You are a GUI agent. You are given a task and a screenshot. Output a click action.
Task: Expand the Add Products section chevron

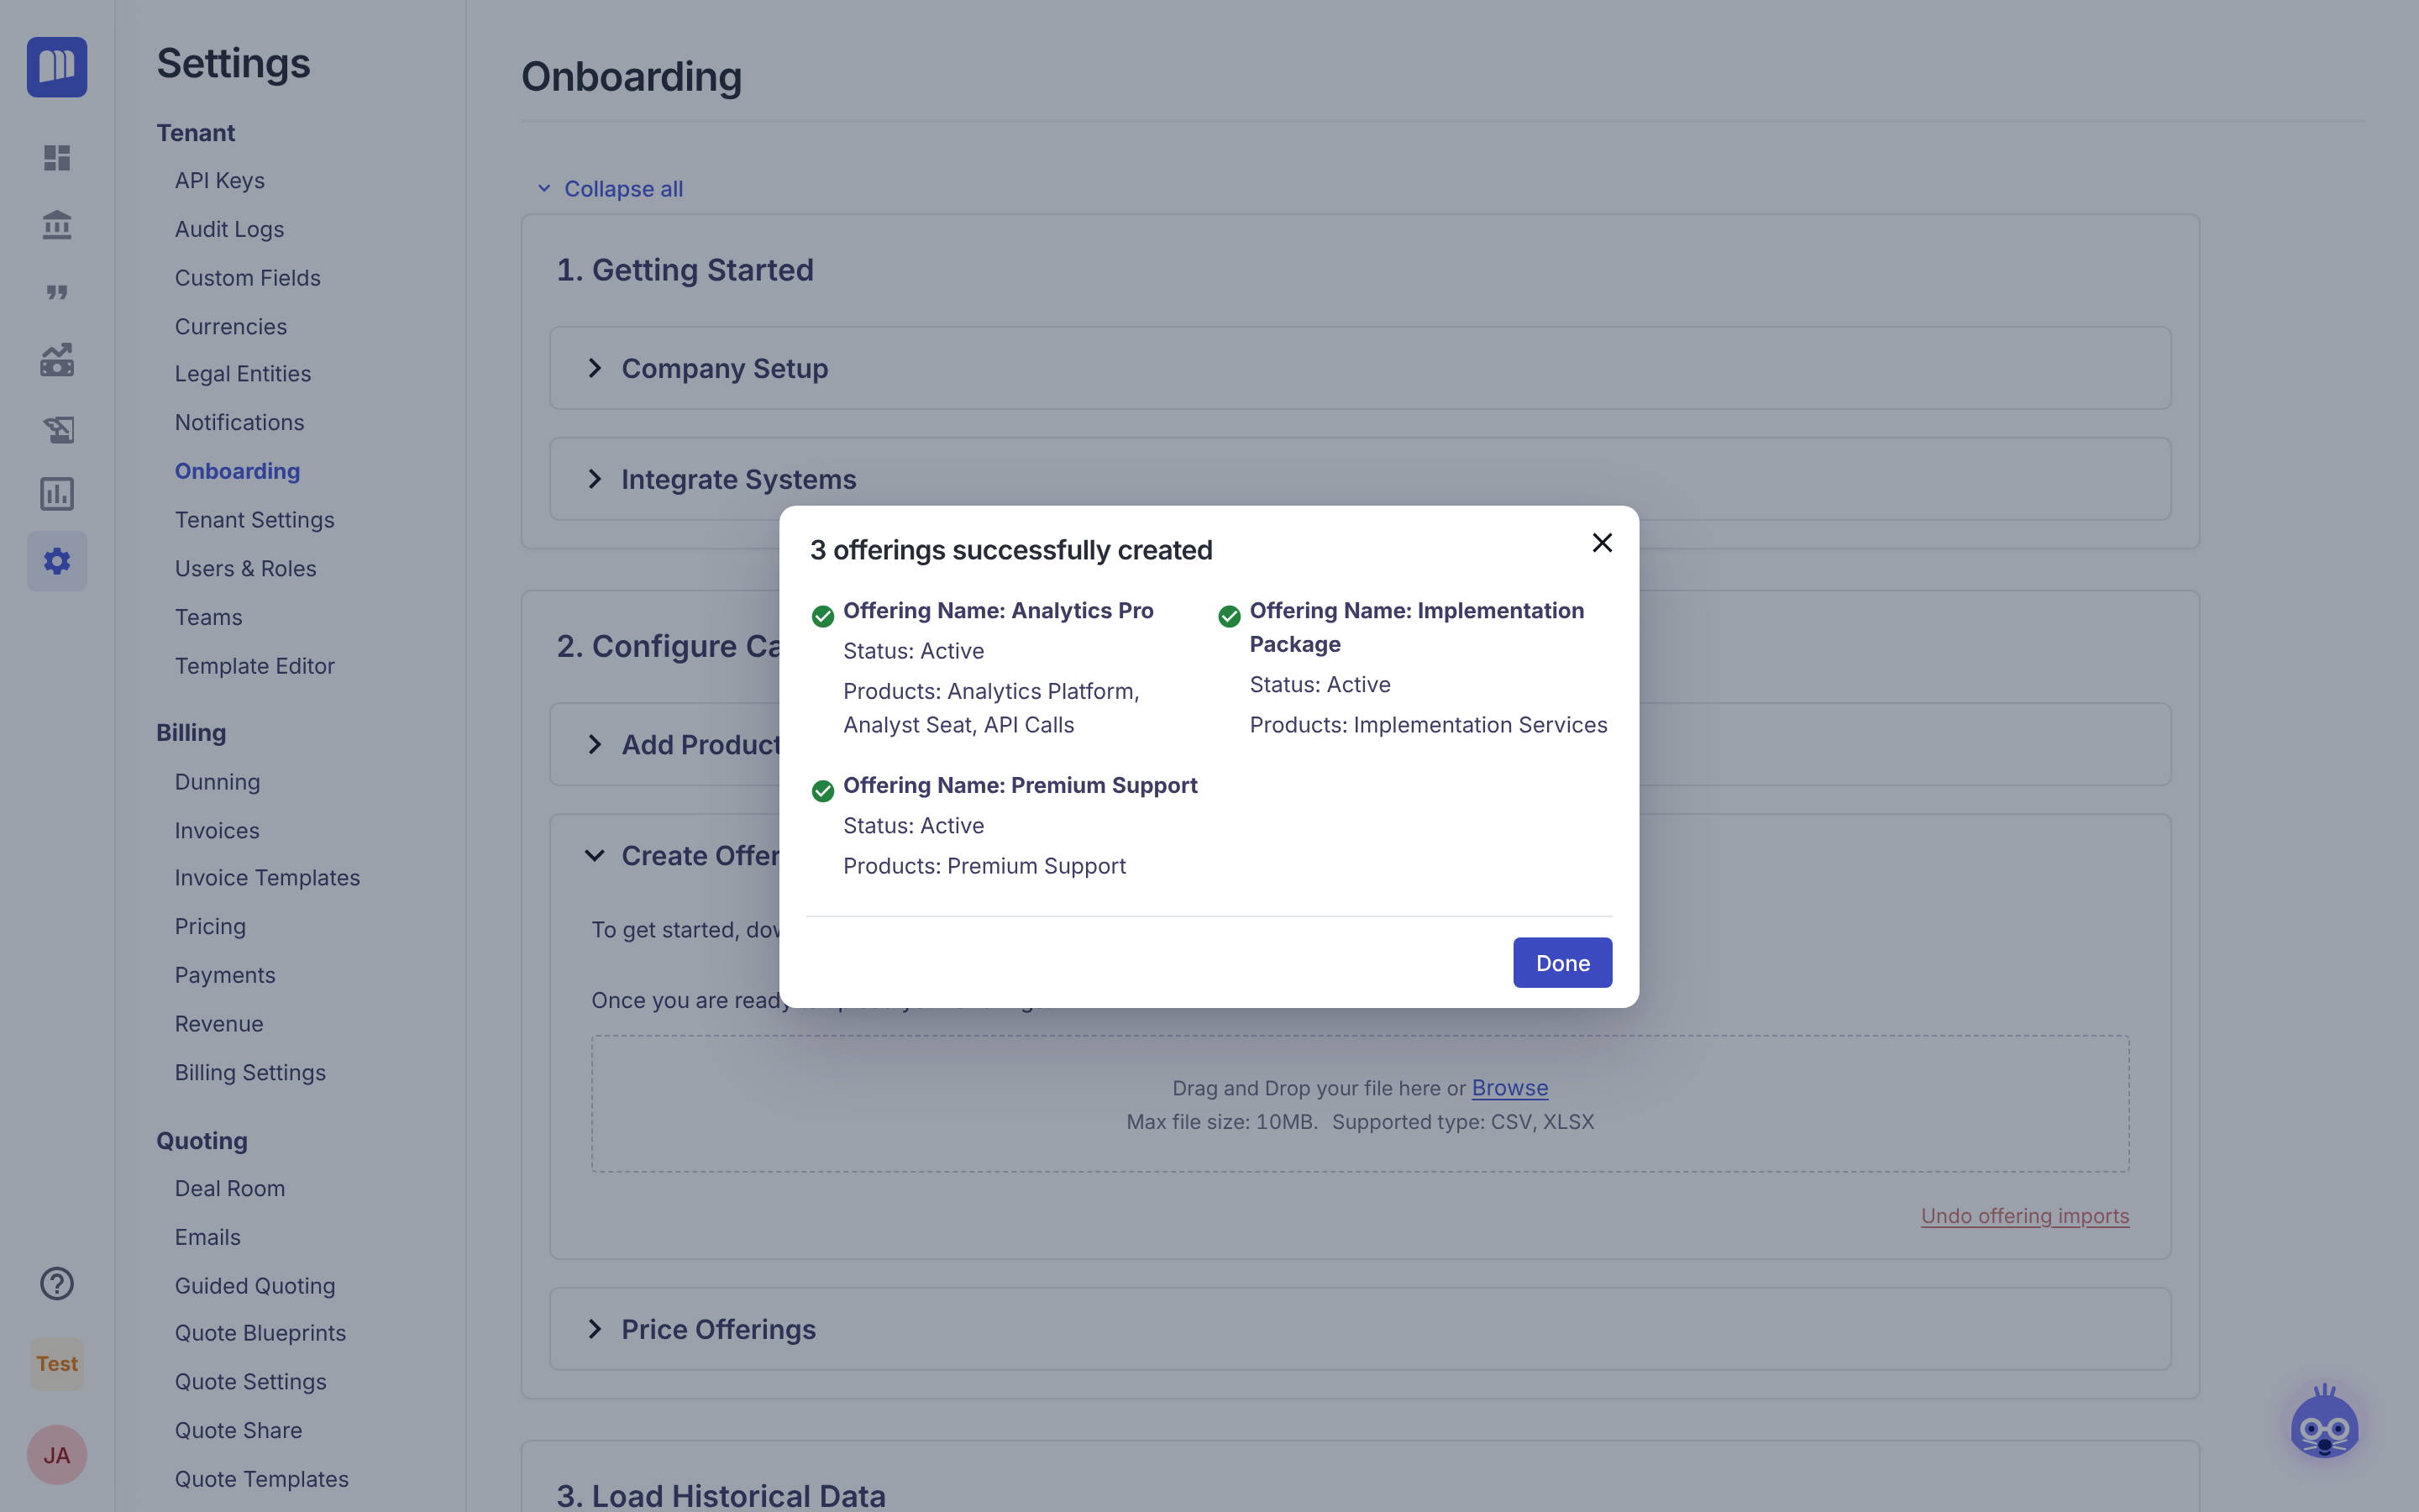[x=595, y=745]
